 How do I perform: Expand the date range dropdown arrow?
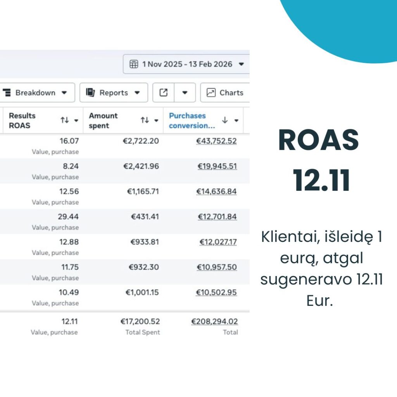pos(241,64)
